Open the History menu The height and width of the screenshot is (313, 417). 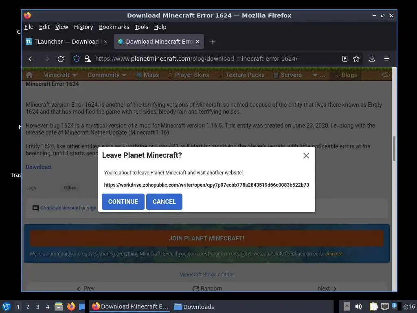click(x=83, y=27)
